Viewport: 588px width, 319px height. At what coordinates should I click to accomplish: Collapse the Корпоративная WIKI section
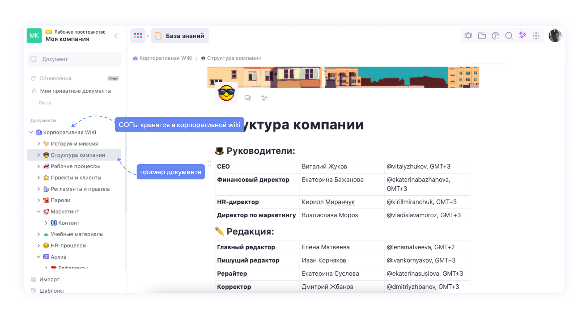click(x=31, y=132)
